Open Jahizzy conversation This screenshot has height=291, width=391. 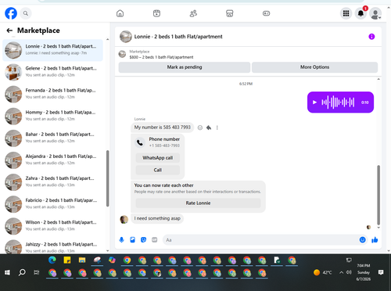52,246
